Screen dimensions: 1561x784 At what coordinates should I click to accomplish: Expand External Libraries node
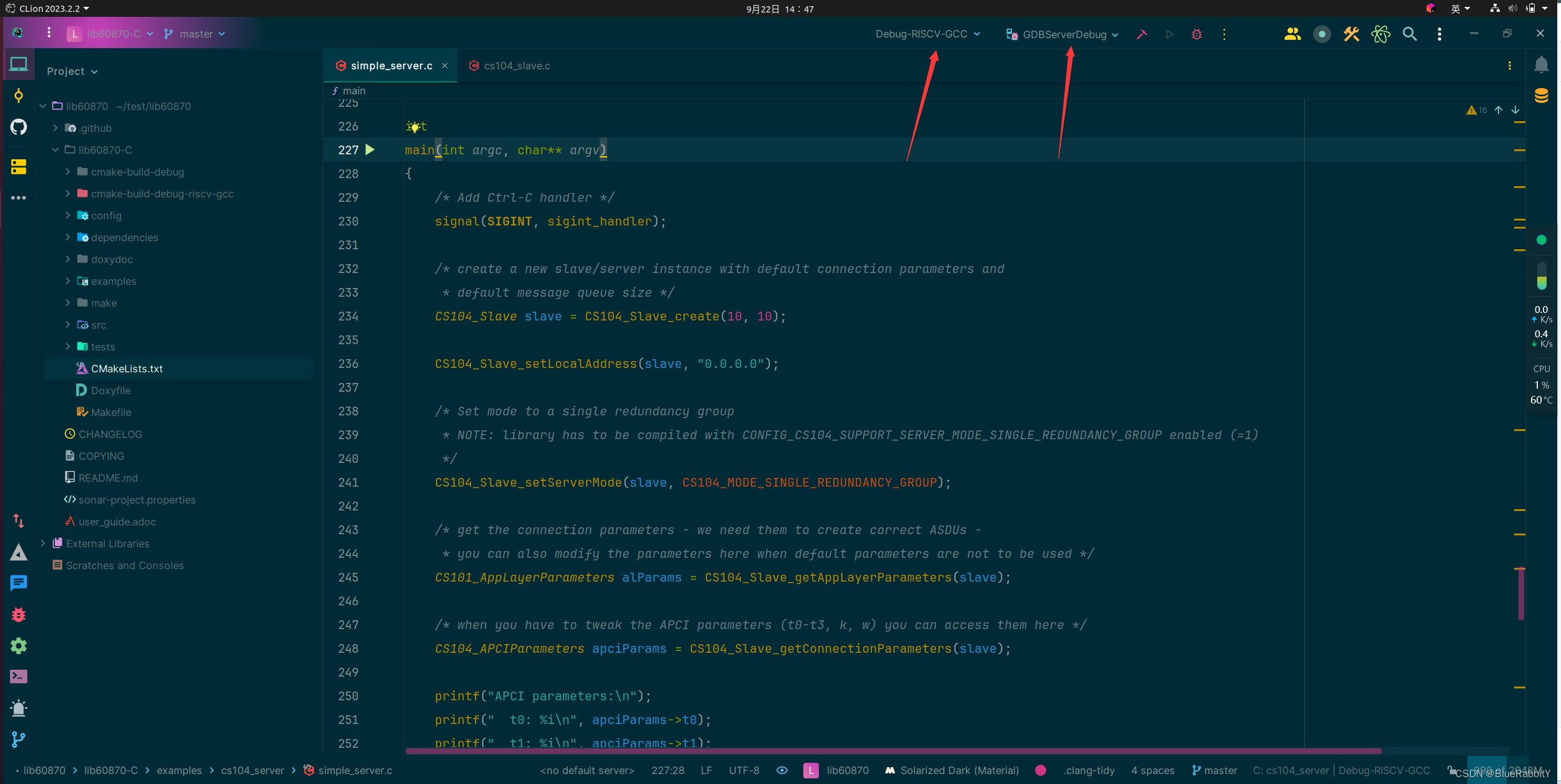click(x=42, y=543)
